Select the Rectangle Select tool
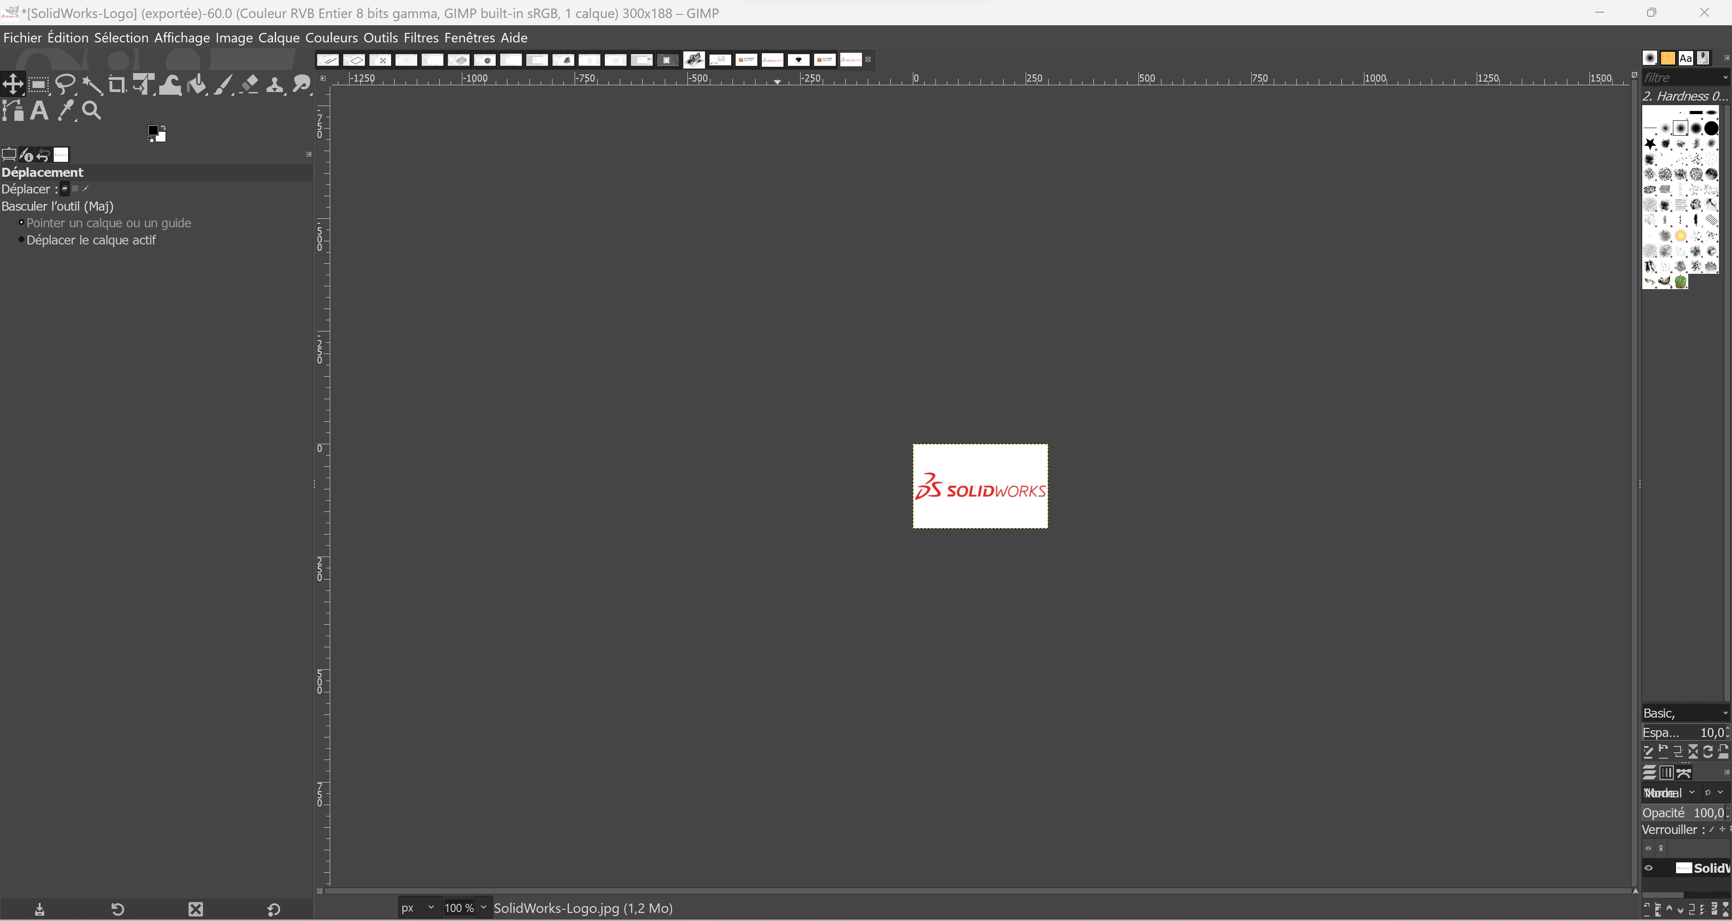Viewport: 1732px width, 921px height. pyautogui.click(x=39, y=85)
